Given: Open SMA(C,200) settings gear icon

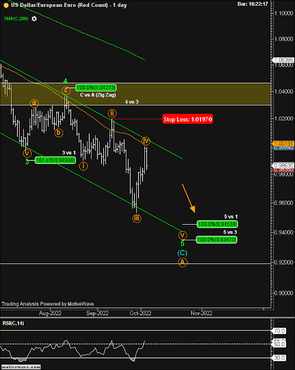Looking at the screenshot, I should pos(34,19).
